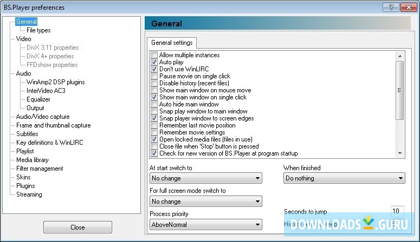Open Equalizer settings

pos(38,99)
